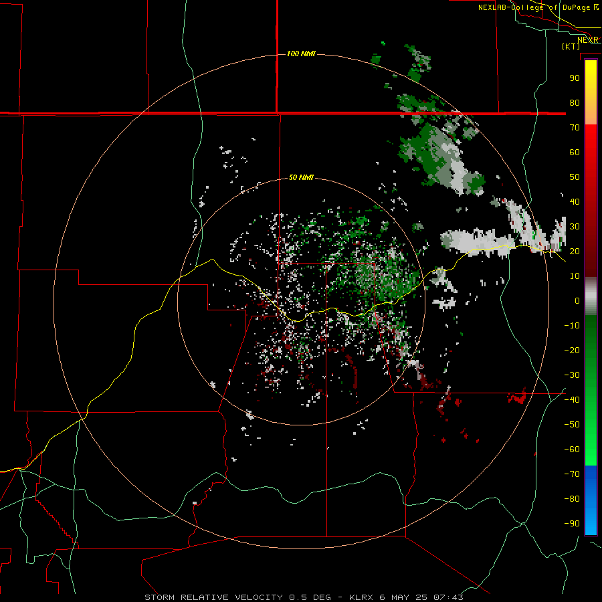
Task: Click the 40 value on the velocity scale
Action: (575, 201)
